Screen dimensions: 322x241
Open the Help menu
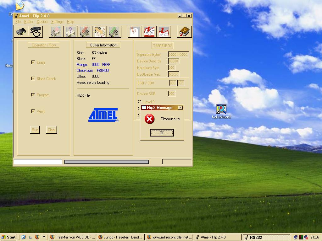pos(70,22)
